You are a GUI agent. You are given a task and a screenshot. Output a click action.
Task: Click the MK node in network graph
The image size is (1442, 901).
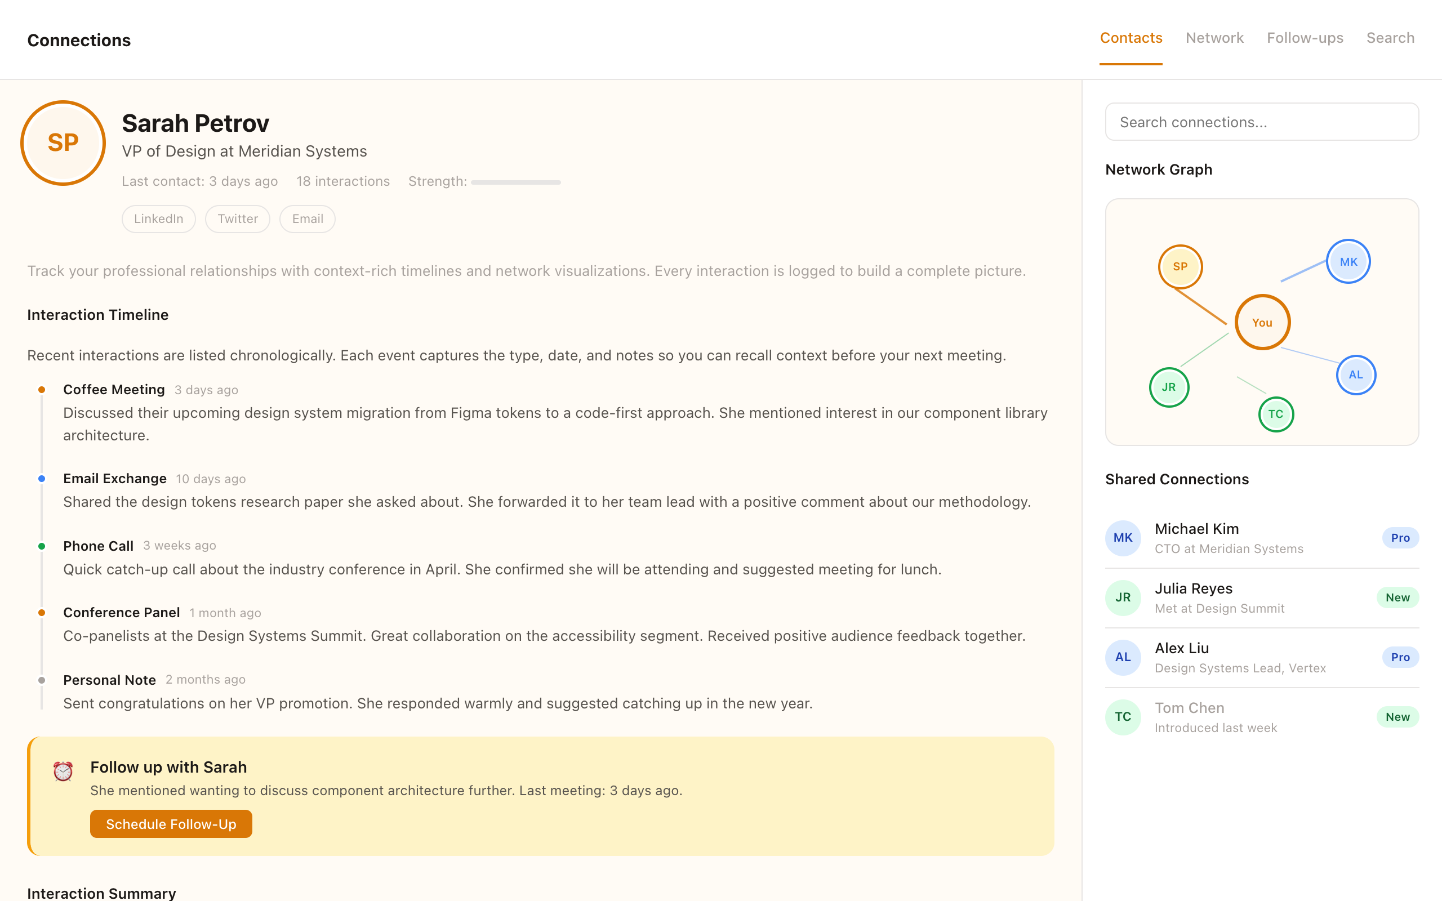coord(1348,262)
